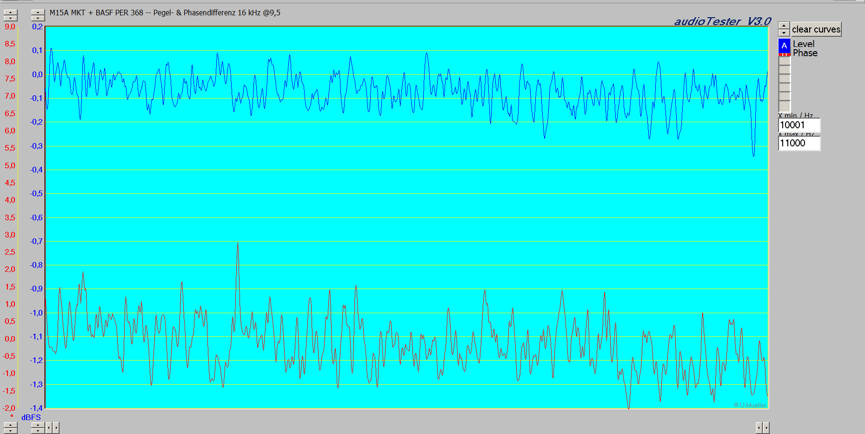Click the red 9,0 phase axis value
This screenshot has height=434, width=865.
pyautogui.click(x=10, y=27)
